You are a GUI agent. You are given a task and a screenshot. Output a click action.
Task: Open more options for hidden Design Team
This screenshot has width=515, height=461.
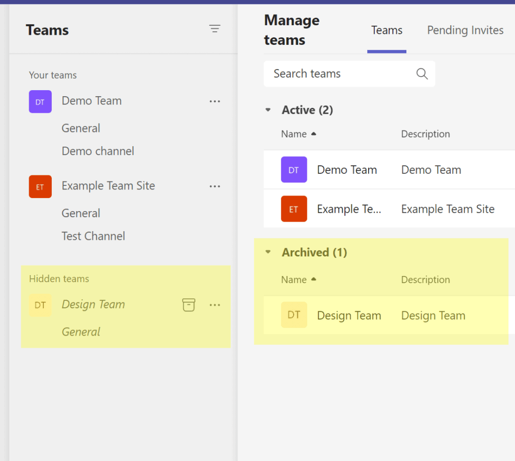coord(215,305)
